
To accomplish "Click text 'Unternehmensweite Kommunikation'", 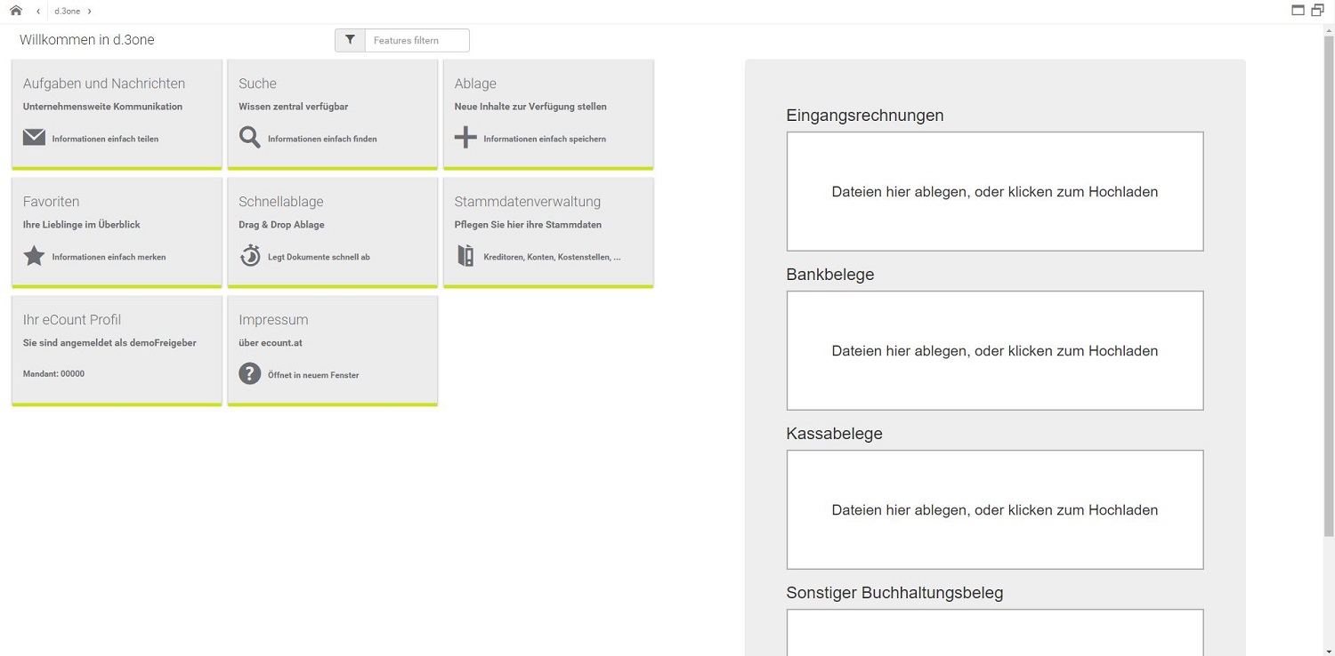I will (102, 107).
